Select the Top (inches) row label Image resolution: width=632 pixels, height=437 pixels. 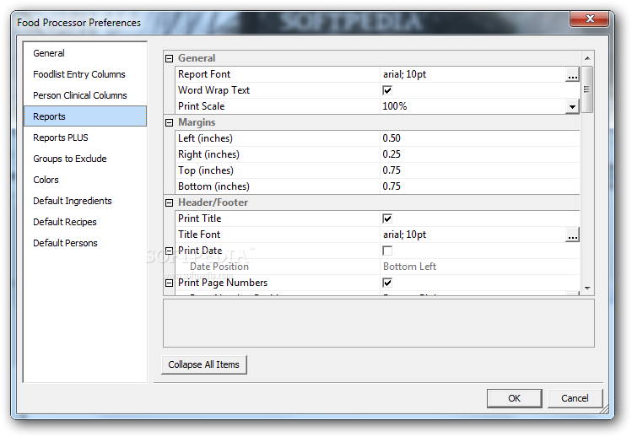pos(206,170)
